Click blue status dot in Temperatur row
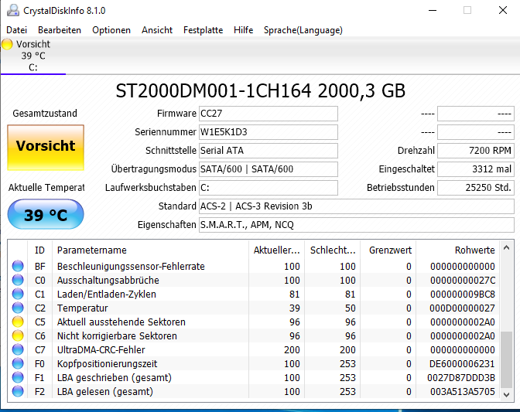The width and height of the screenshot is (520, 412). (x=18, y=308)
